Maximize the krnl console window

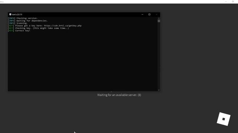(x=149, y=14)
